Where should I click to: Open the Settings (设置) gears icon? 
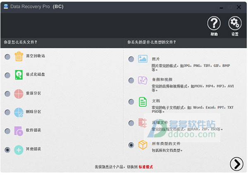(235, 24)
